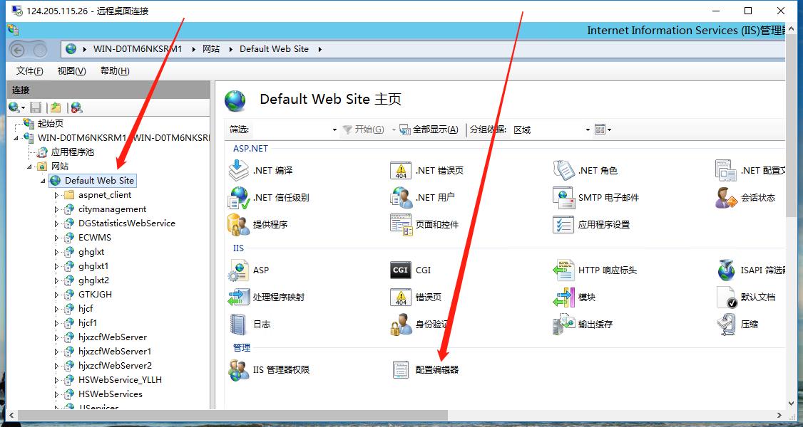This screenshot has width=803, height=427.
Task: Expand the aspnet_client tree node
Action: [x=57, y=195]
